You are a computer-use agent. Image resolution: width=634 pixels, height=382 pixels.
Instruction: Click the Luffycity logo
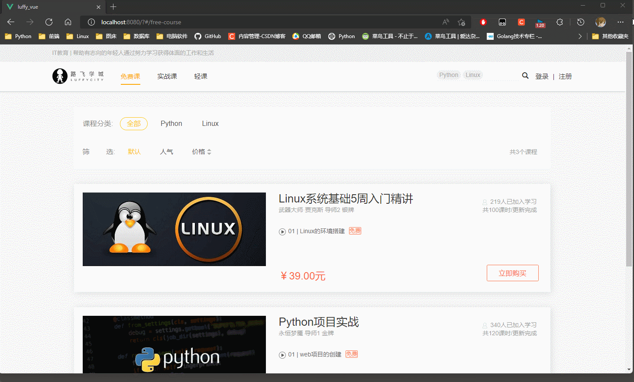click(x=78, y=76)
